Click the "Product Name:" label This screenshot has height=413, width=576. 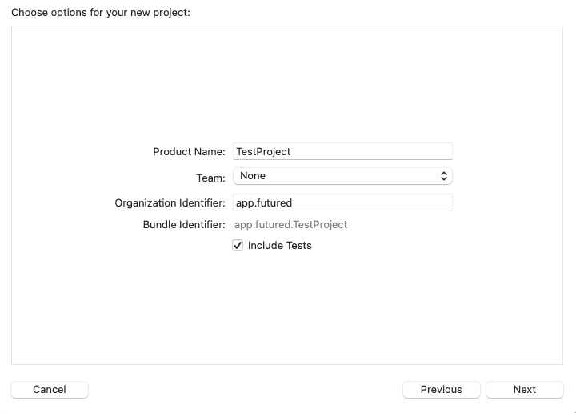click(x=189, y=152)
